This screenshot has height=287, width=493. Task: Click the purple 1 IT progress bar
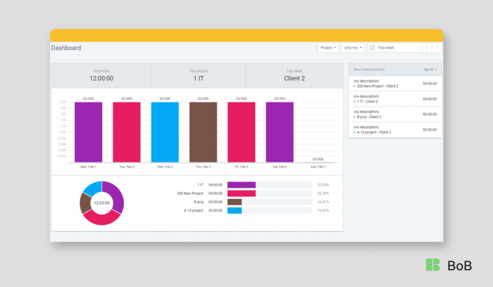point(241,185)
